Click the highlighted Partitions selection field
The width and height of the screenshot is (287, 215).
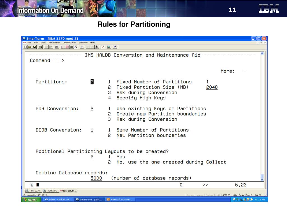92,81
